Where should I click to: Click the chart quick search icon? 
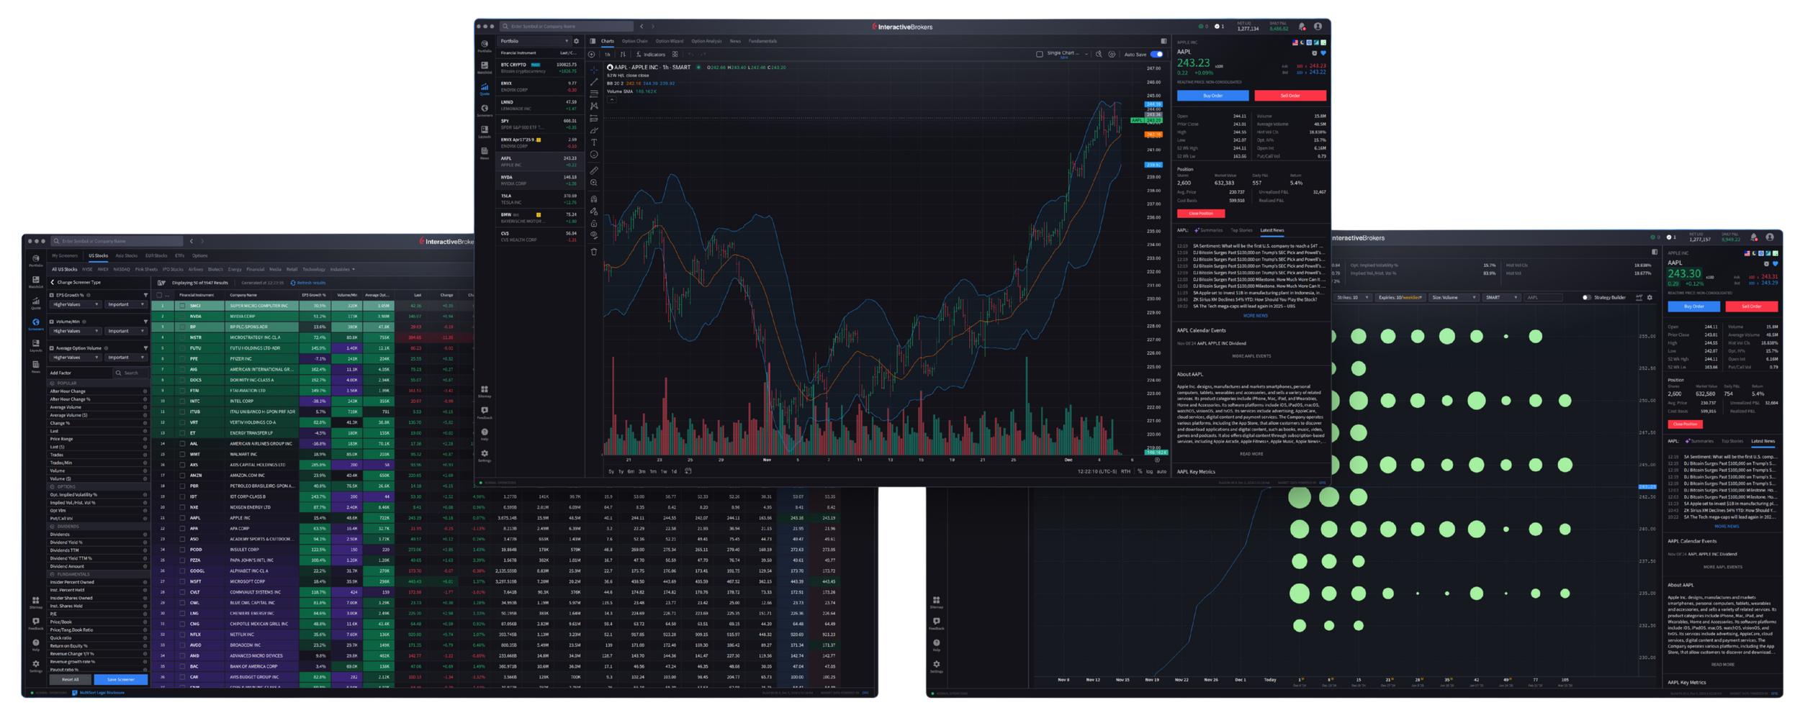tap(1099, 55)
